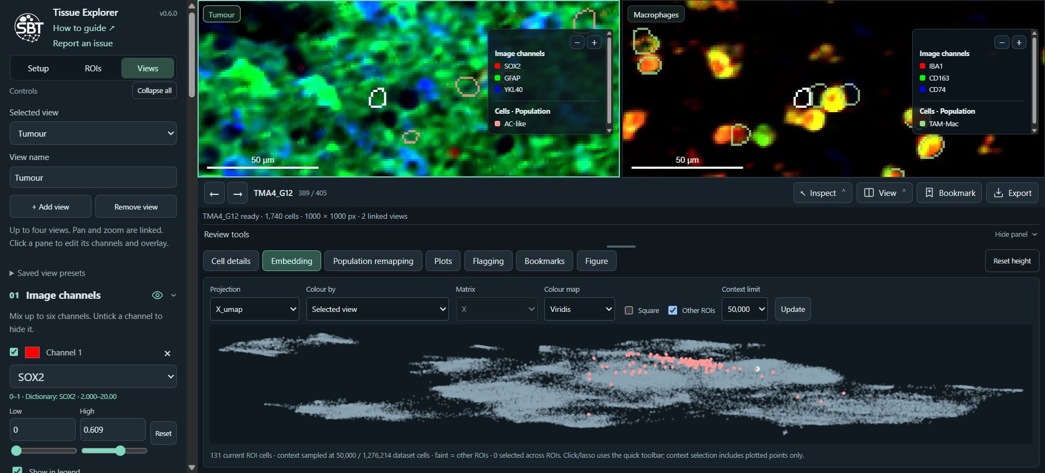The width and height of the screenshot is (1045, 473).
Task: Click the SBT logo icon
Action: coord(29,27)
